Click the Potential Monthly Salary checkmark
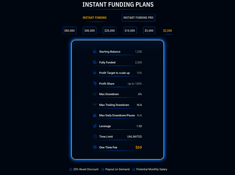235x175 pixels. click(x=134, y=170)
